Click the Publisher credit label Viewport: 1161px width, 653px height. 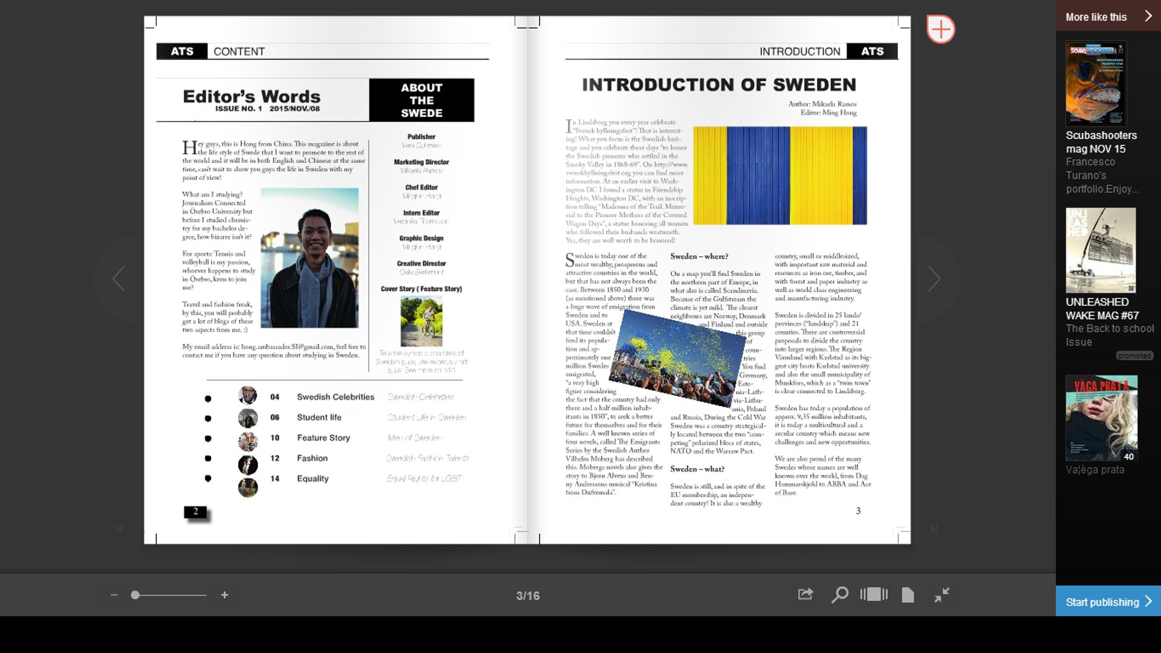(421, 137)
